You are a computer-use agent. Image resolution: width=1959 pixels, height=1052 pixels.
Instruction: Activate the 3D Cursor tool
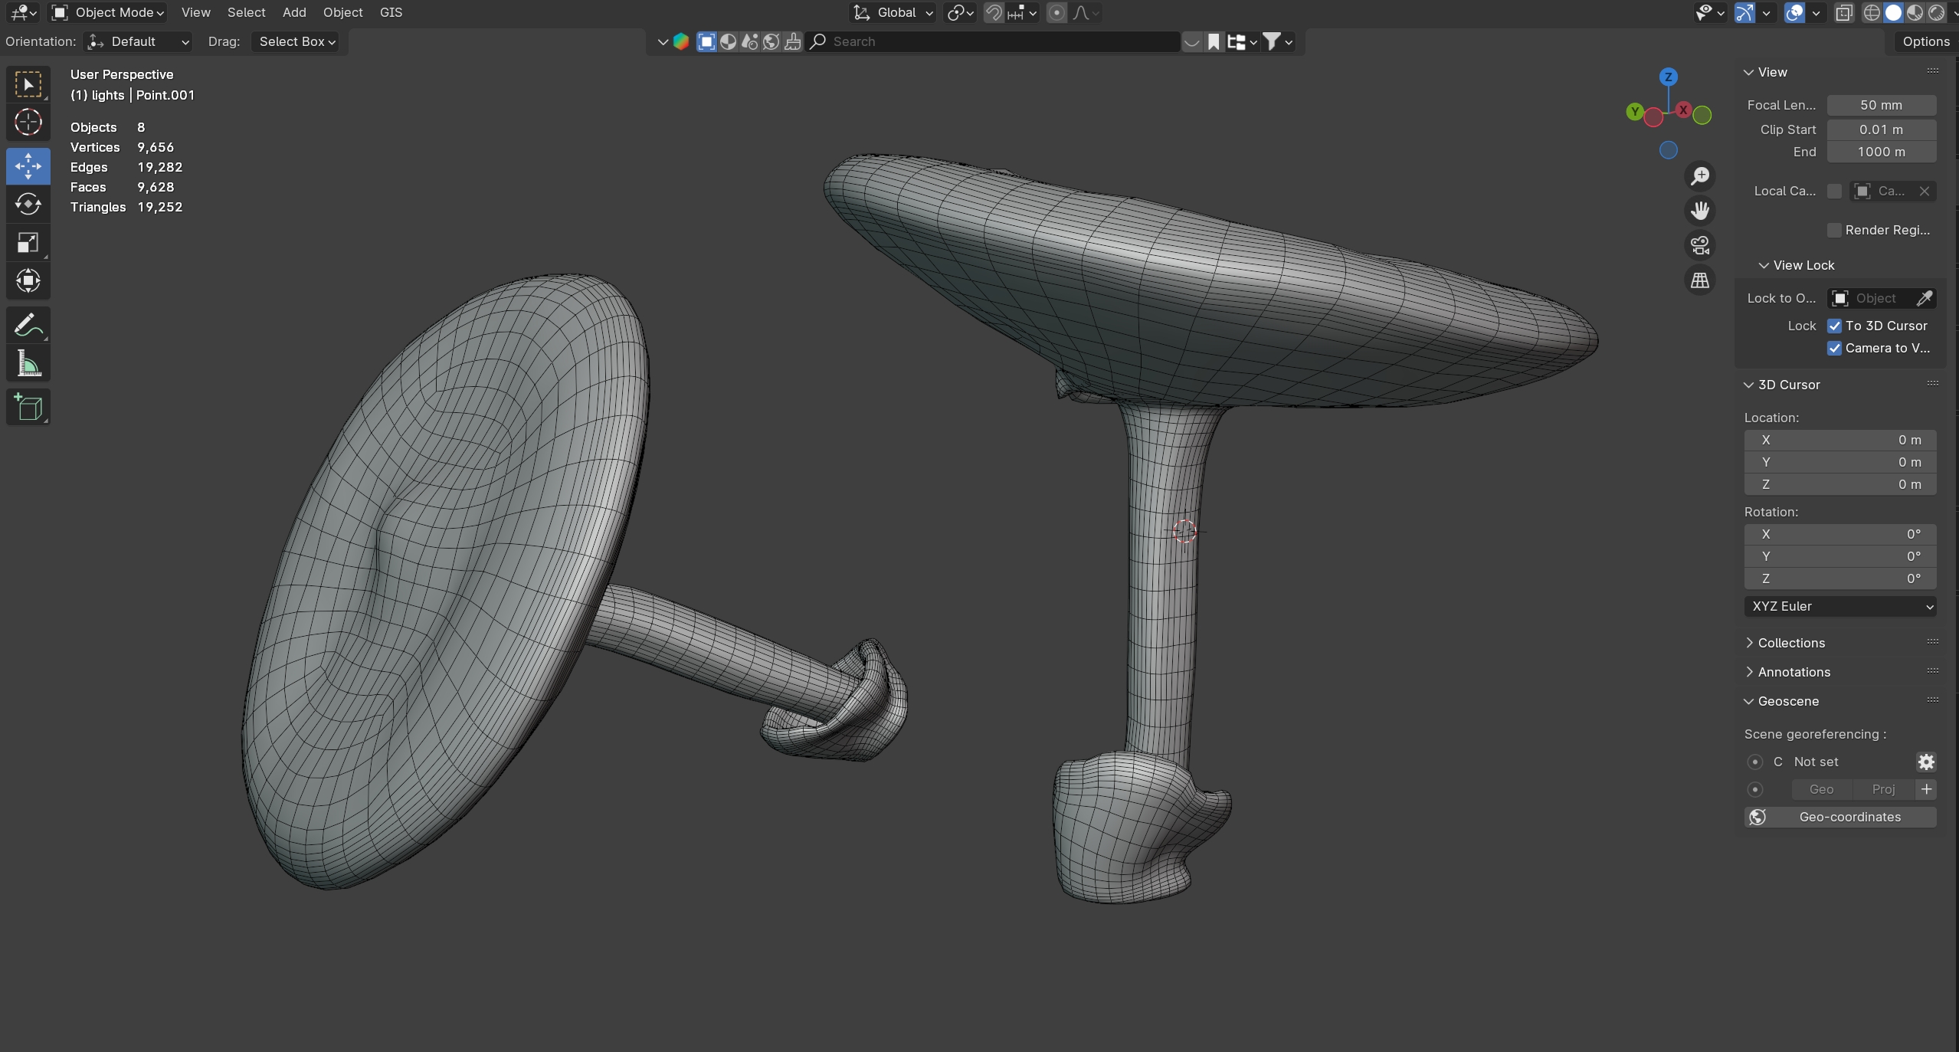pyautogui.click(x=28, y=122)
